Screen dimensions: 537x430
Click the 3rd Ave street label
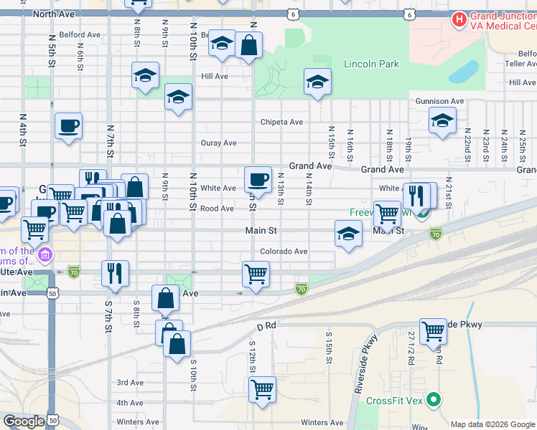click(130, 383)
